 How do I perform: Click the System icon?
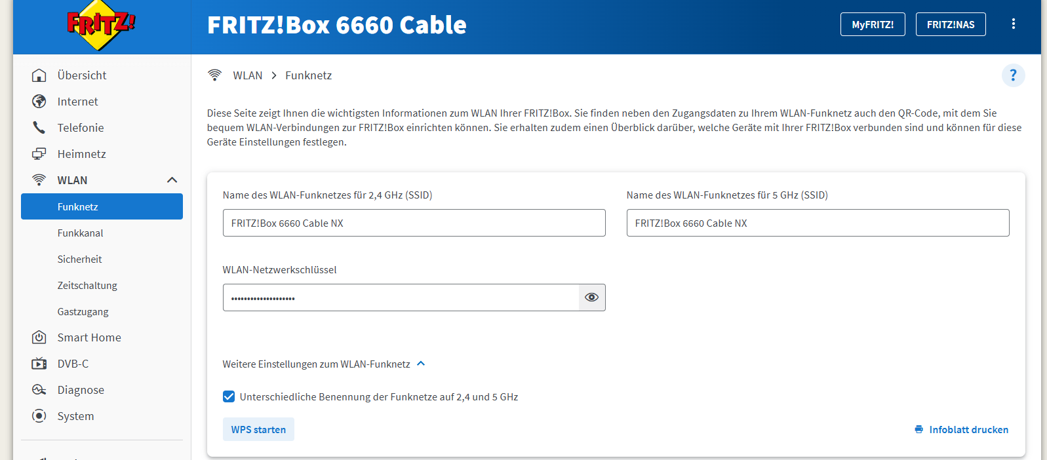click(39, 416)
